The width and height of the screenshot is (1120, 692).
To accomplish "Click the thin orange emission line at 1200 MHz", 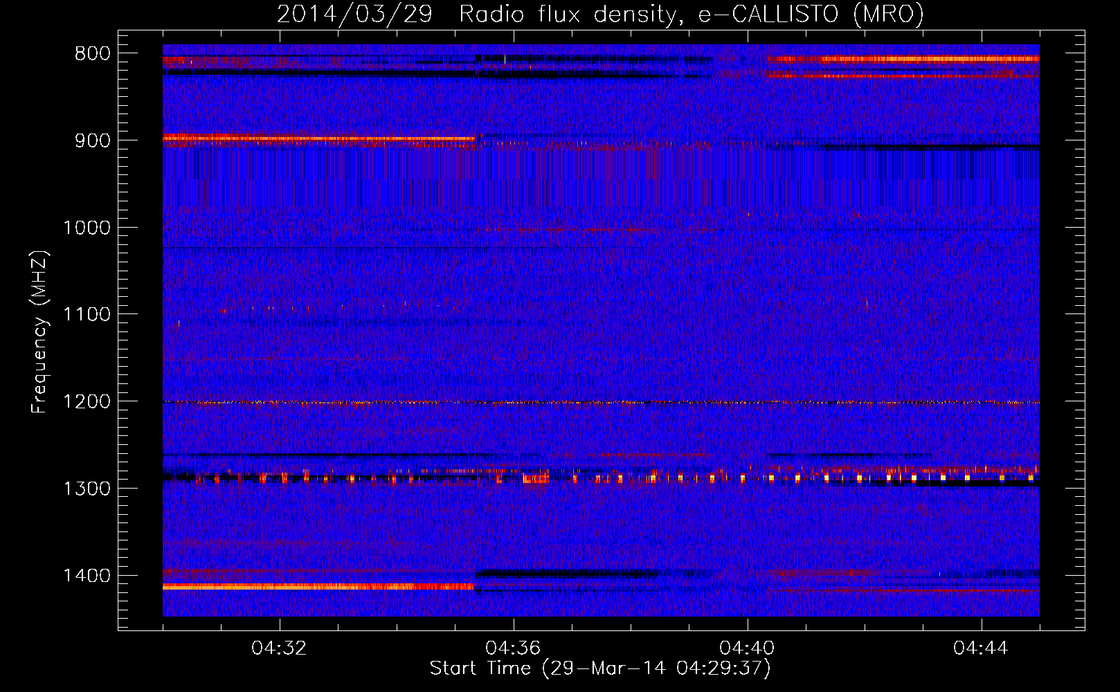I will pyautogui.click(x=601, y=402).
